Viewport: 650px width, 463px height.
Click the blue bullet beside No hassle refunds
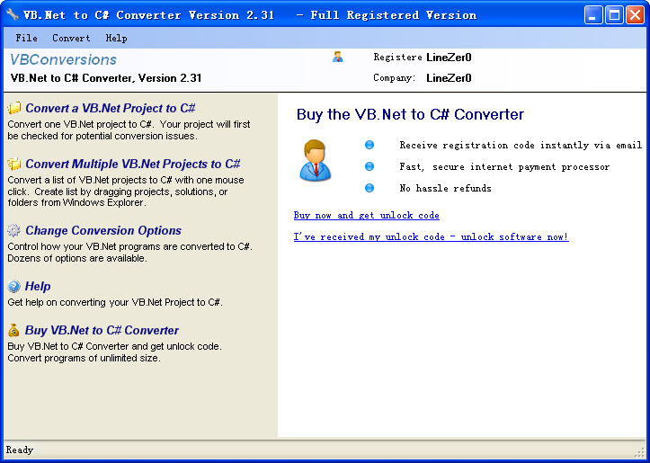pyautogui.click(x=370, y=188)
